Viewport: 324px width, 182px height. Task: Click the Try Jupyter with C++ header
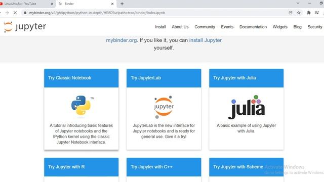point(164,167)
